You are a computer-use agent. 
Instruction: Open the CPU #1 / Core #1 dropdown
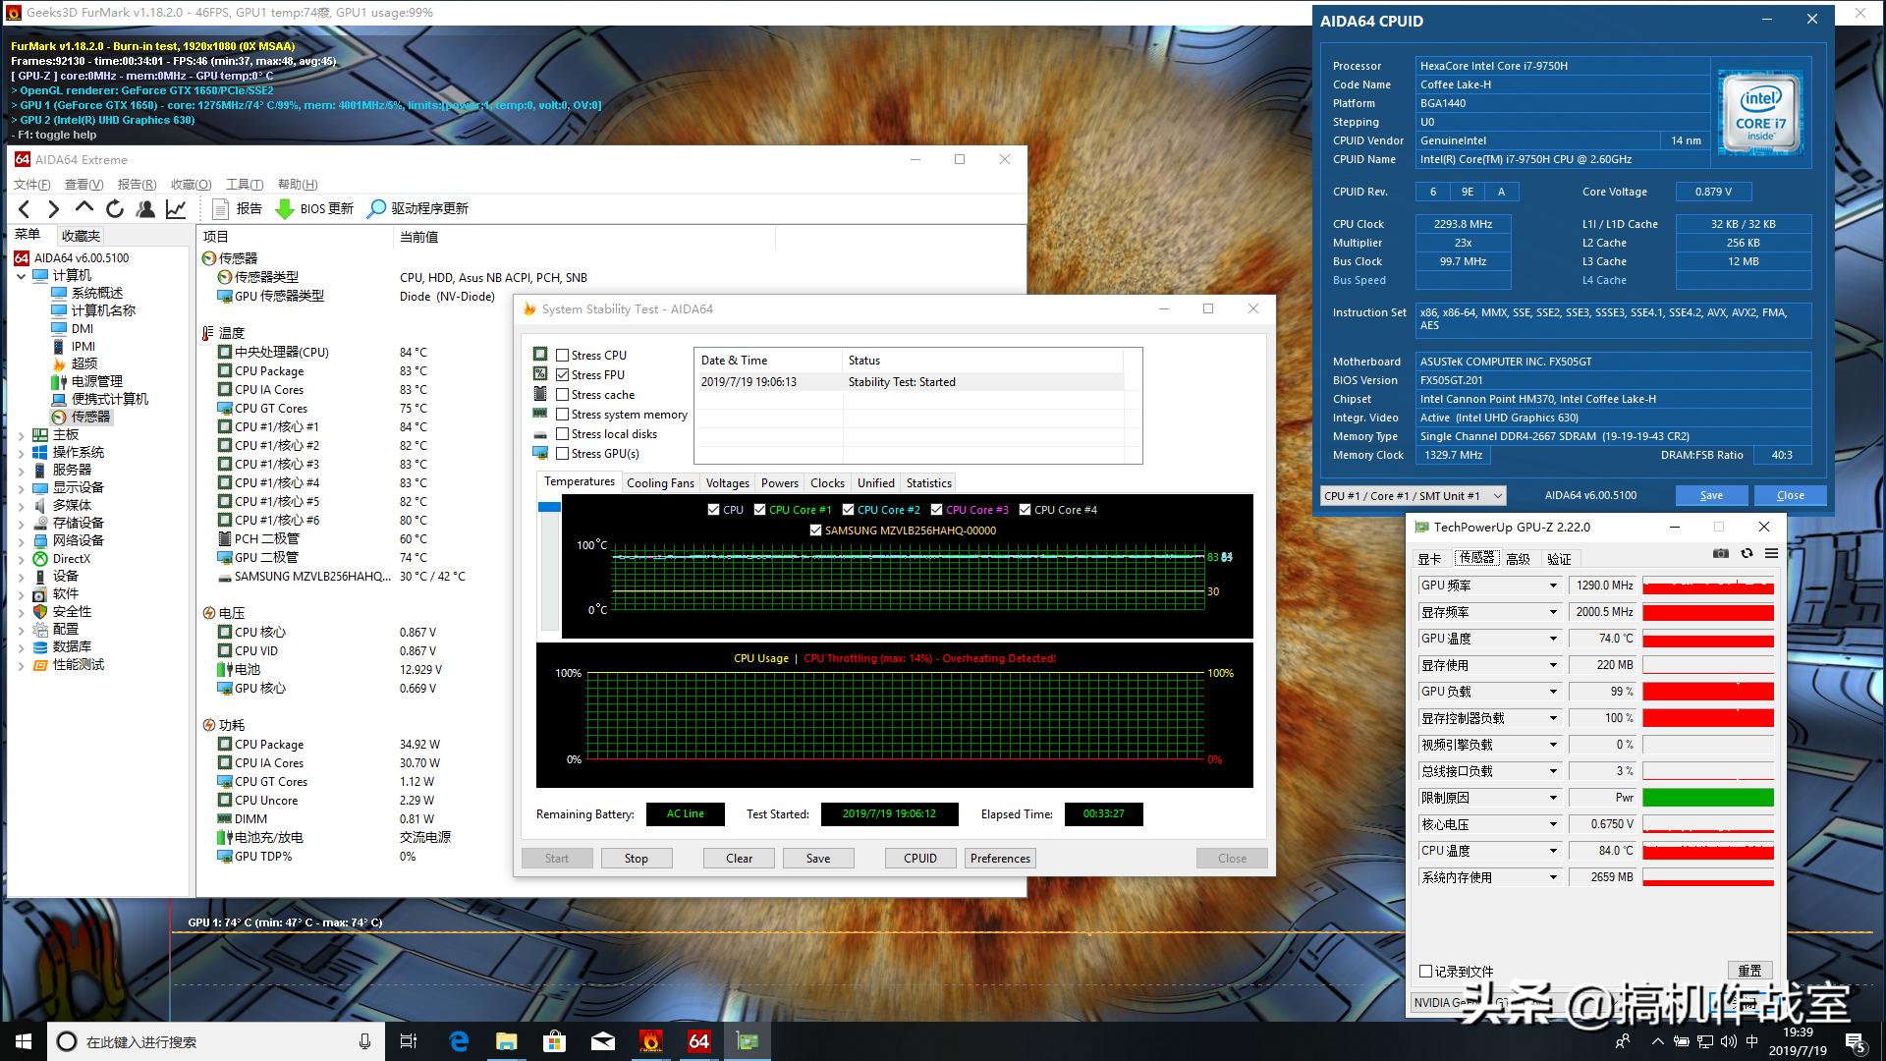(x=1413, y=496)
